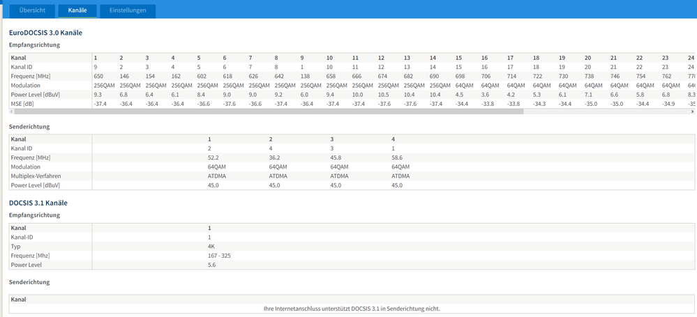Select the frequency cell 154

(x=150, y=77)
